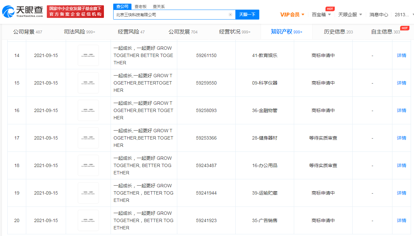Screen dimensions: 414x236
Task: Click category 16-办公用品
Action: pyautogui.click(x=265, y=165)
